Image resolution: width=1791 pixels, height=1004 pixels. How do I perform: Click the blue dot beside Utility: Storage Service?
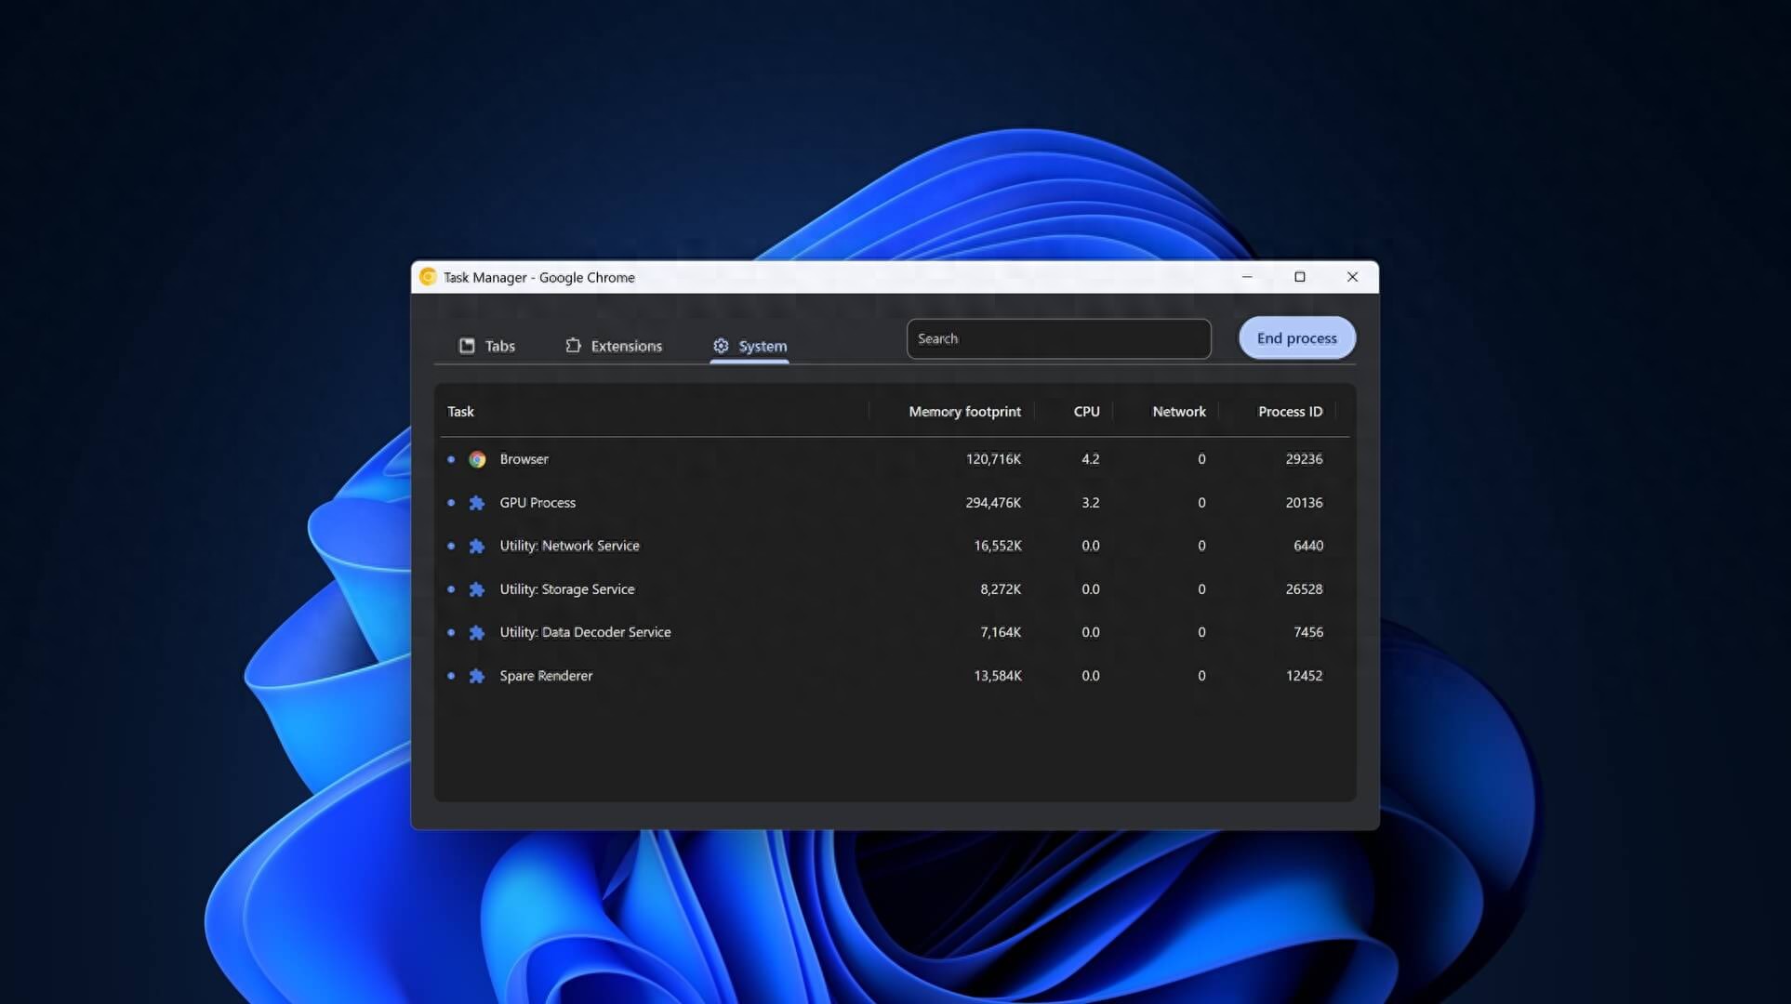pyautogui.click(x=451, y=589)
